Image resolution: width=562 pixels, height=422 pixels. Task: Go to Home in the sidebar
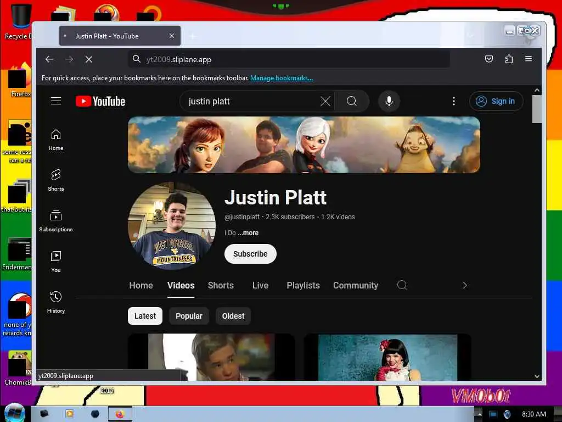(56, 140)
